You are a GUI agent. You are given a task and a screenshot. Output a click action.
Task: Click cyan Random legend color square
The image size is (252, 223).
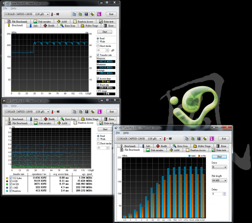click(x=7, y=191)
